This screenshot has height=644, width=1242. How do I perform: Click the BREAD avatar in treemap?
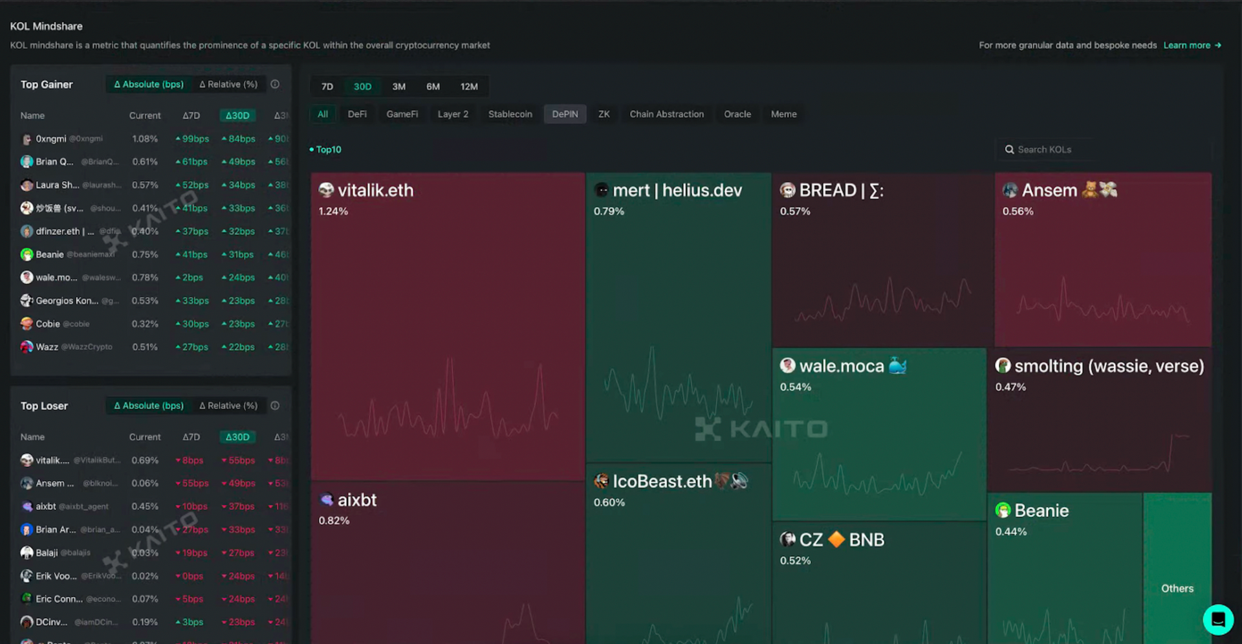pos(787,190)
